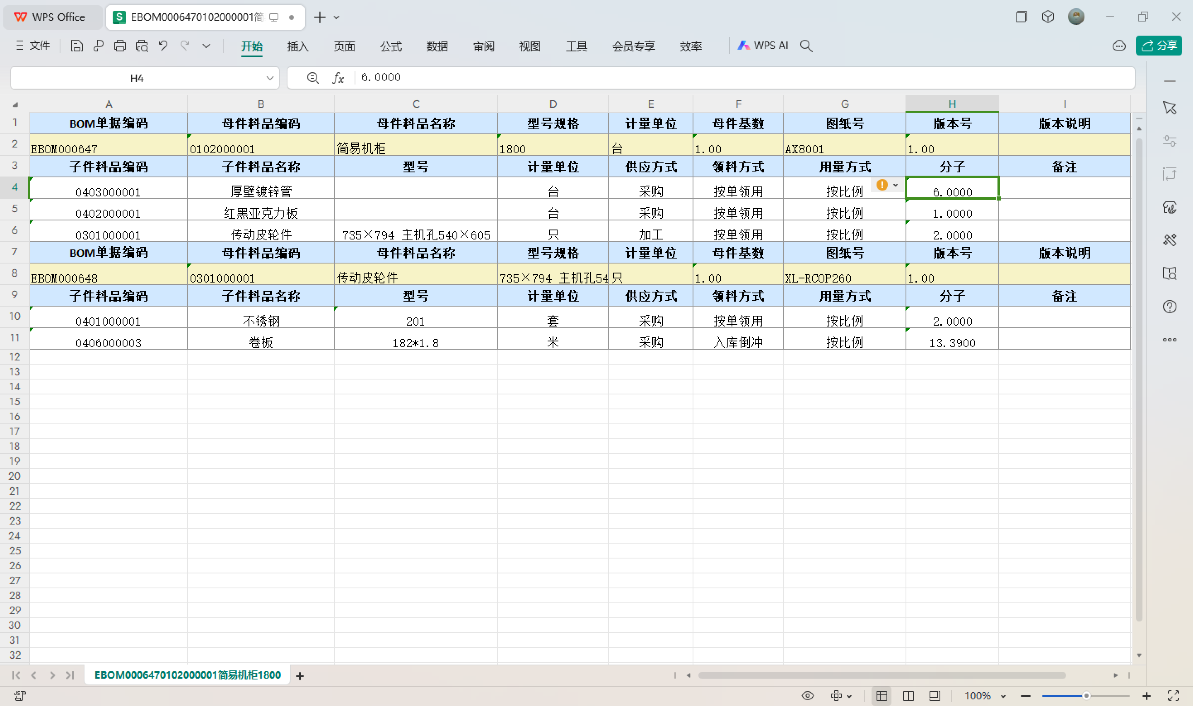Switch to Normal view in the status bar
Viewport: 1193px width, 706px height.
pyautogui.click(x=881, y=696)
